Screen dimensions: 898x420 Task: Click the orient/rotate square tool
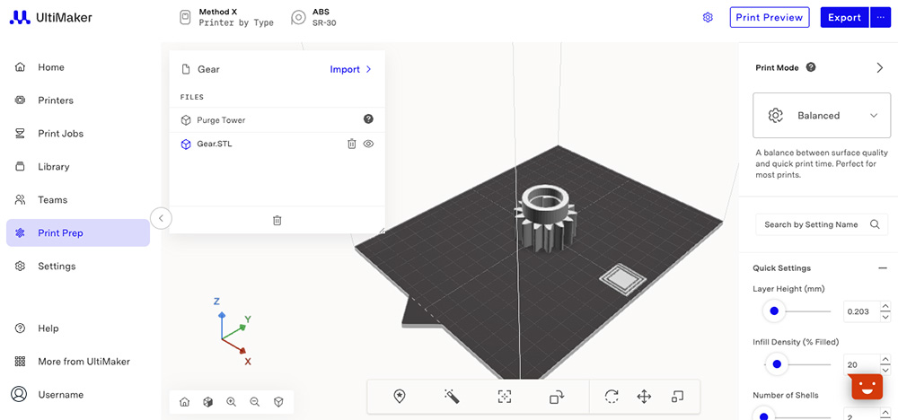coord(557,397)
